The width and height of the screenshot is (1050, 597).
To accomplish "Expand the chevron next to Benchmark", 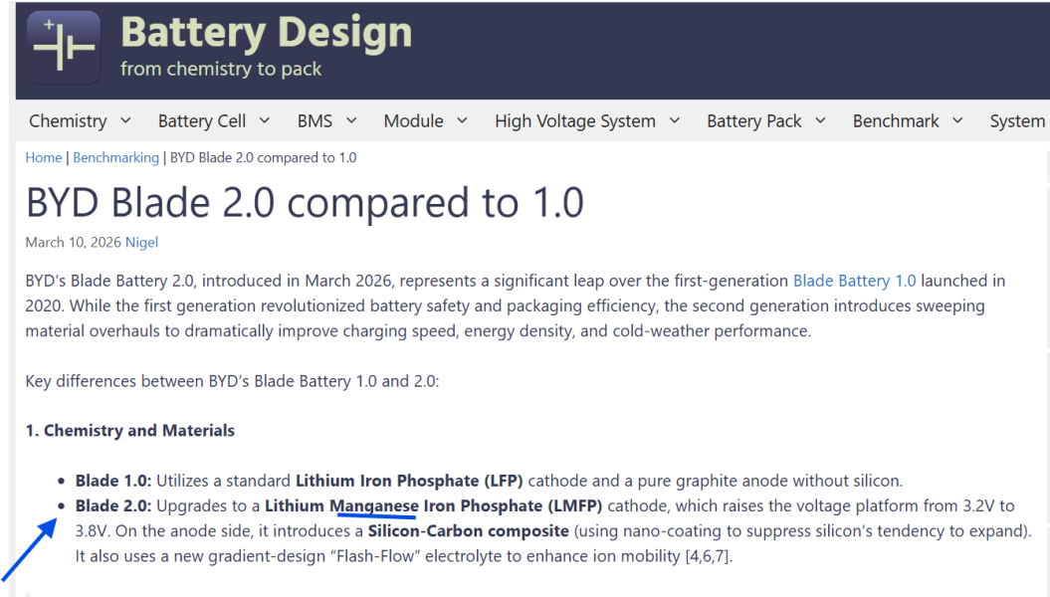I will [x=957, y=120].
